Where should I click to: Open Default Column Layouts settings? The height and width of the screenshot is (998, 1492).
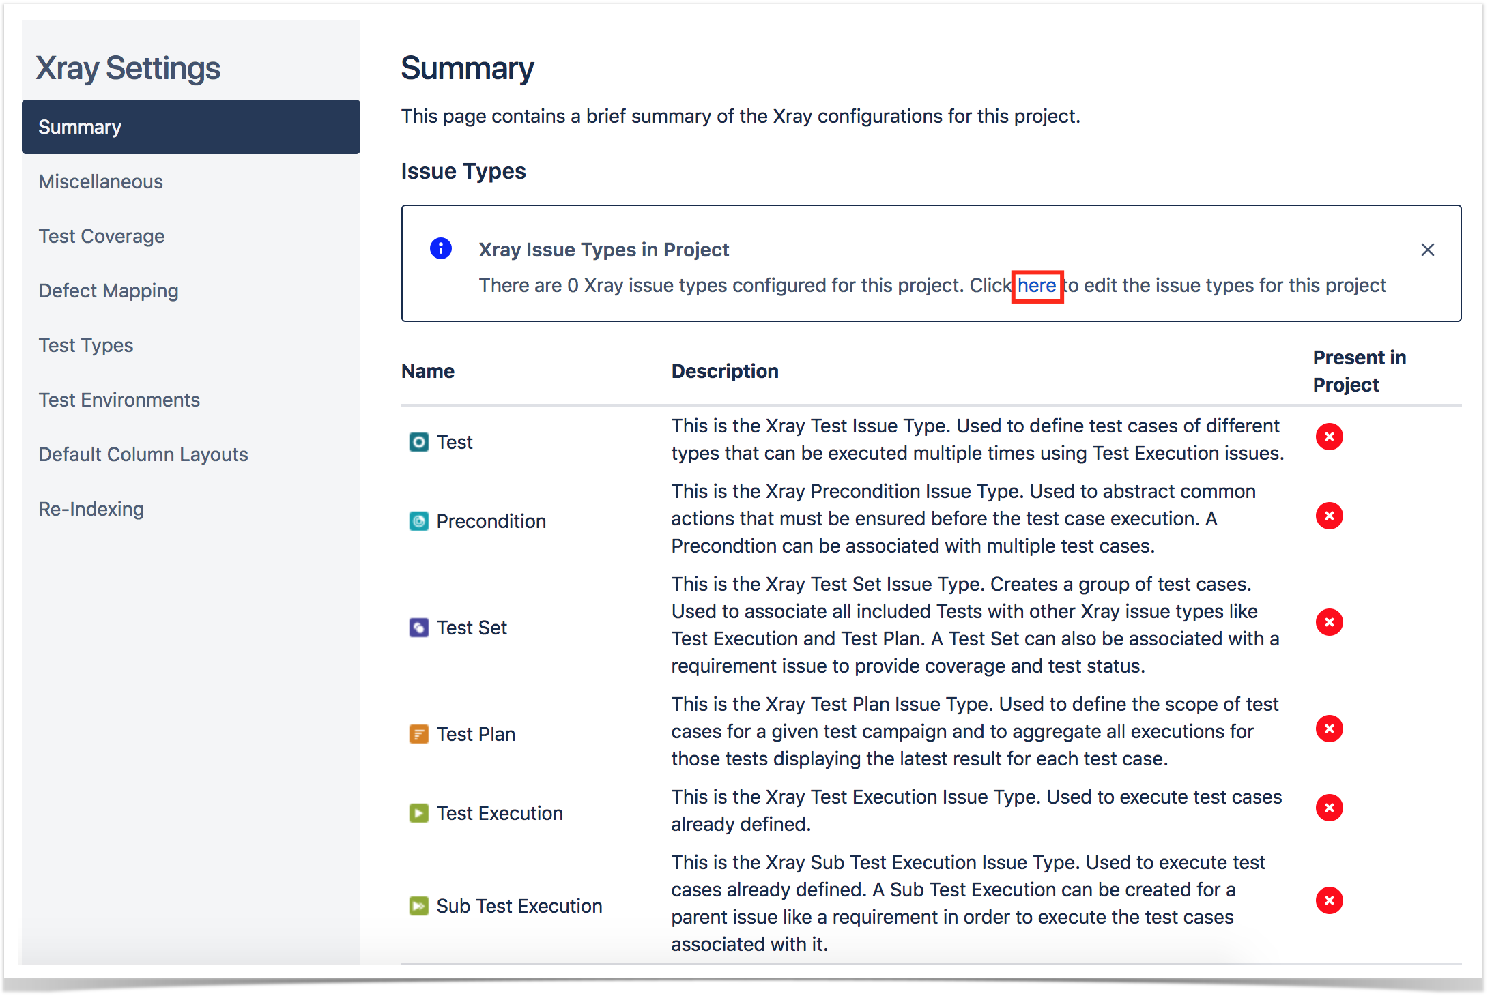coord(191,454)
